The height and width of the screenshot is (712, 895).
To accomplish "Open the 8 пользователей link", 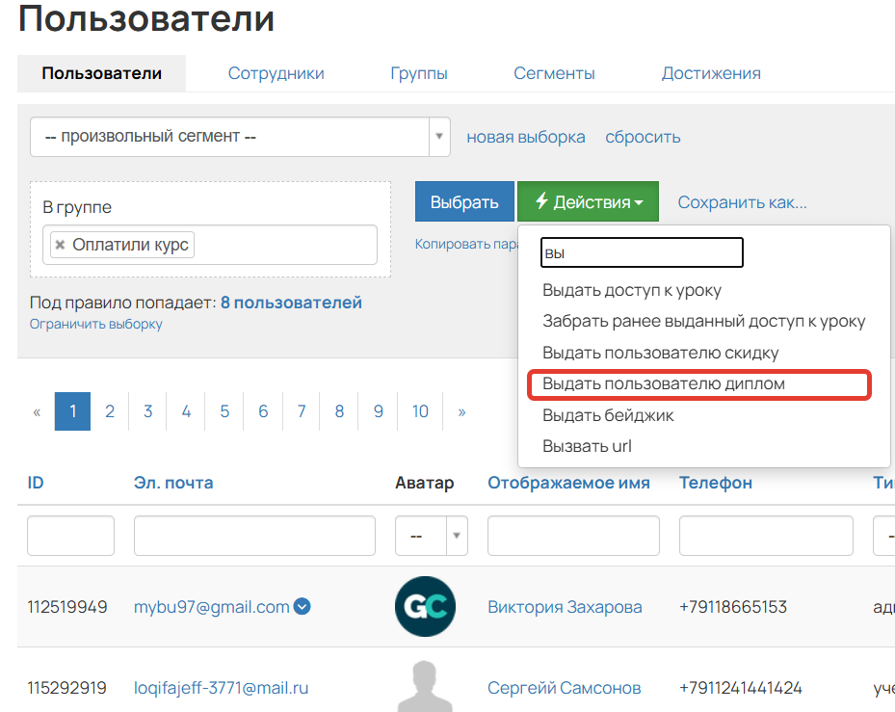I will coord(291,302).
